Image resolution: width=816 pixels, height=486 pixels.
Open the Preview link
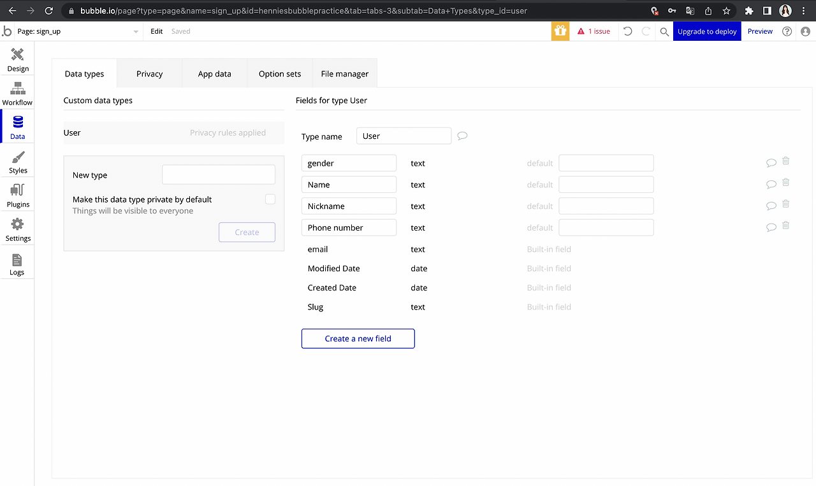tap(760, 31)
